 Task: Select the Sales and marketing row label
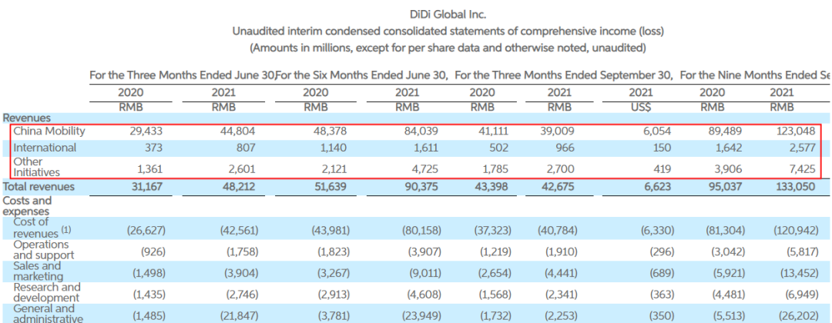37,271
